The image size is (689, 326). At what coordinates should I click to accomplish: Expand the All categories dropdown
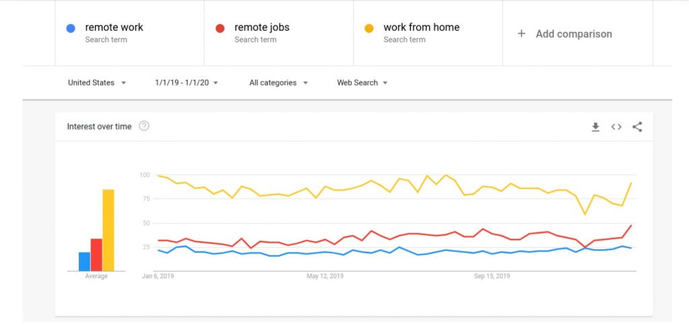click(x=279, y=83)
